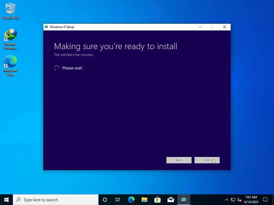Launch Microsoft Edge from the taskbar
274x205 pixels.
[x=131, y=200]
